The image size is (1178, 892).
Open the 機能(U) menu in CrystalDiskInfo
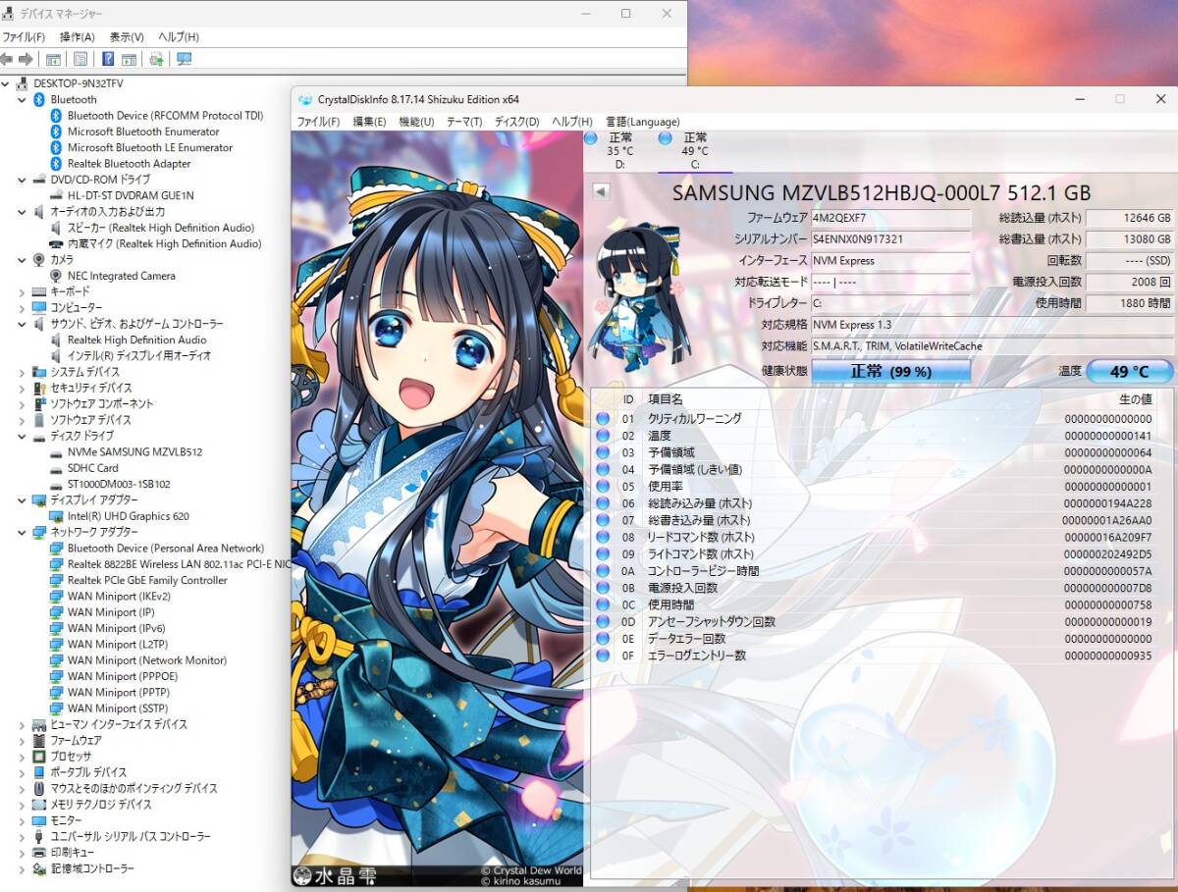click(416, 122)
